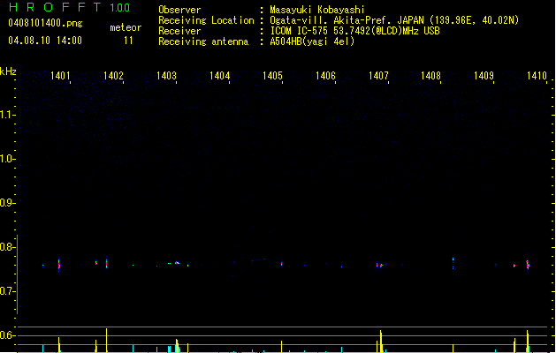This screenshot has height=353, width=556.
Task: Click the meteor echo just before 1402
Action: [106, 263]
